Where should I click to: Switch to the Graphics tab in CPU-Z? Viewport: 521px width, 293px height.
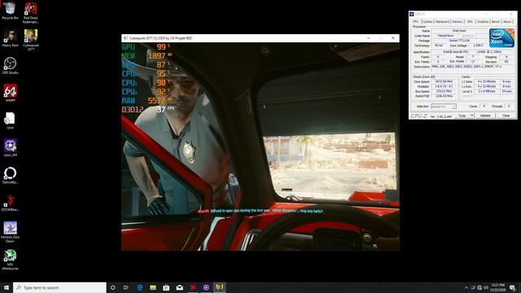pos(483,22)
